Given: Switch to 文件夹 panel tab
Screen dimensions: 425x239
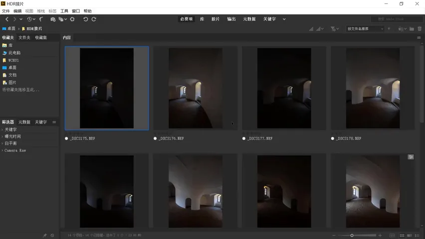Looking at the screenshot, I should click(24, 38).
